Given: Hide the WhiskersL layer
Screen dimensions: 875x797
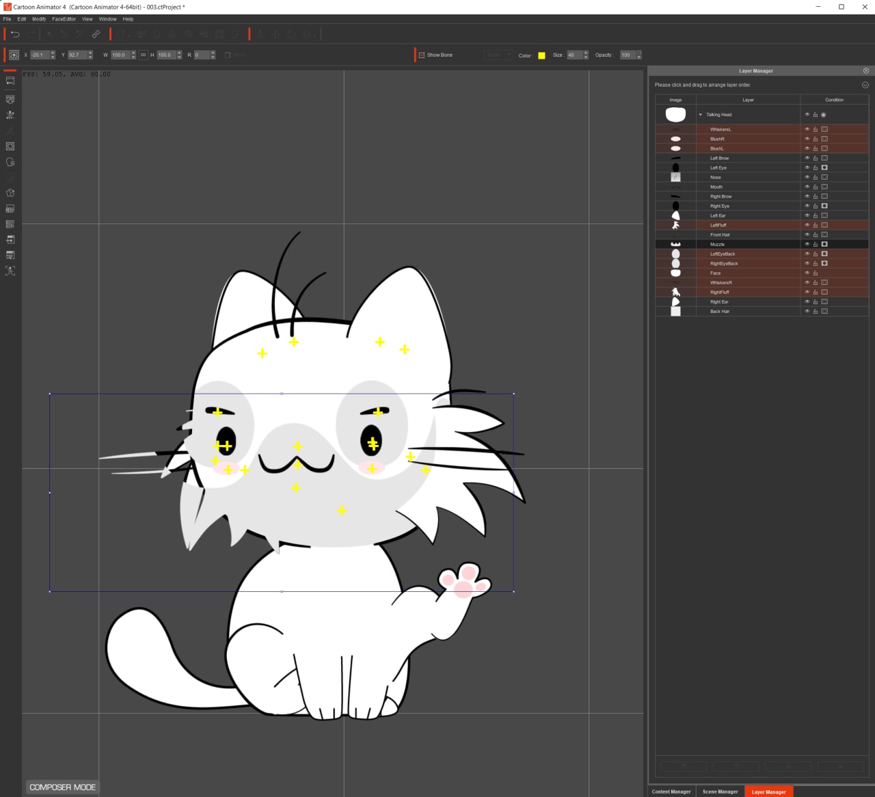Looking at the screenshot, I should (x=807, y=129).
